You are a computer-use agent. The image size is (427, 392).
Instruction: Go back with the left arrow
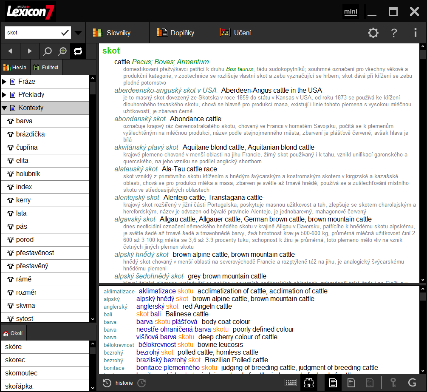pyautogui.click(x=10, y=51)
